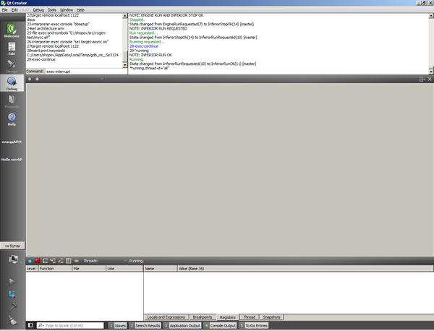
Task: Open the target/kit selector computer icon
Action: 13,259
